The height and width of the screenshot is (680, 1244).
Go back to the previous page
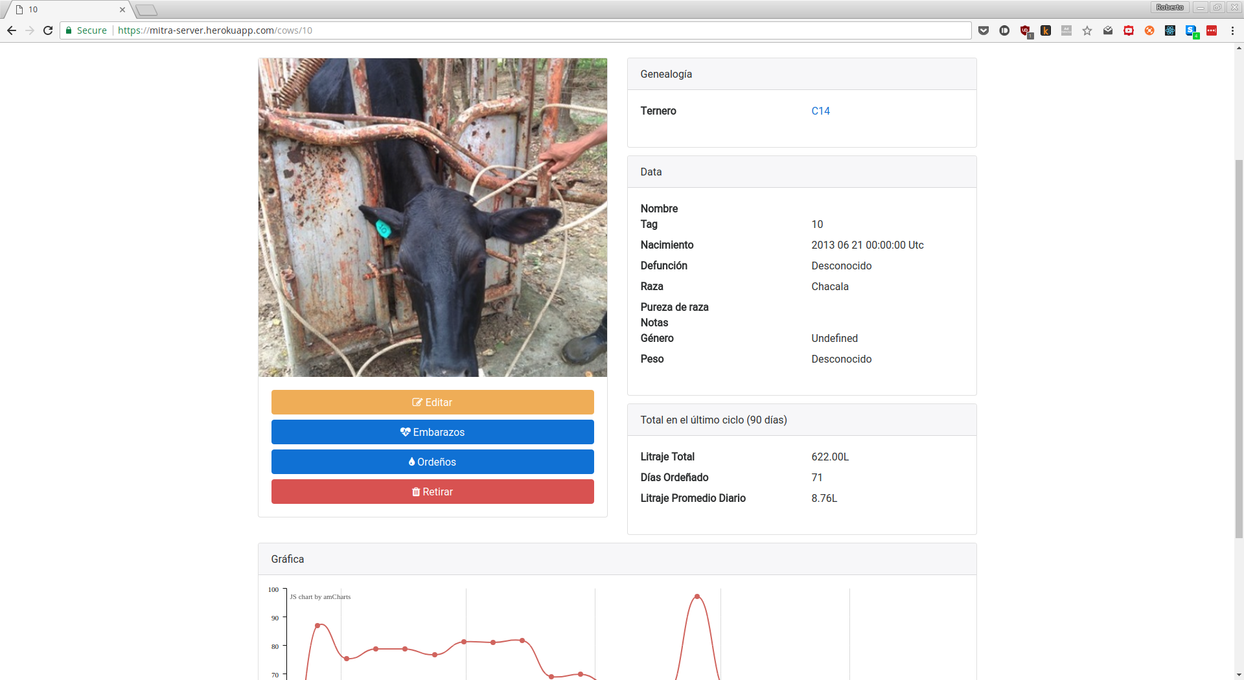(x=12, y=30)
